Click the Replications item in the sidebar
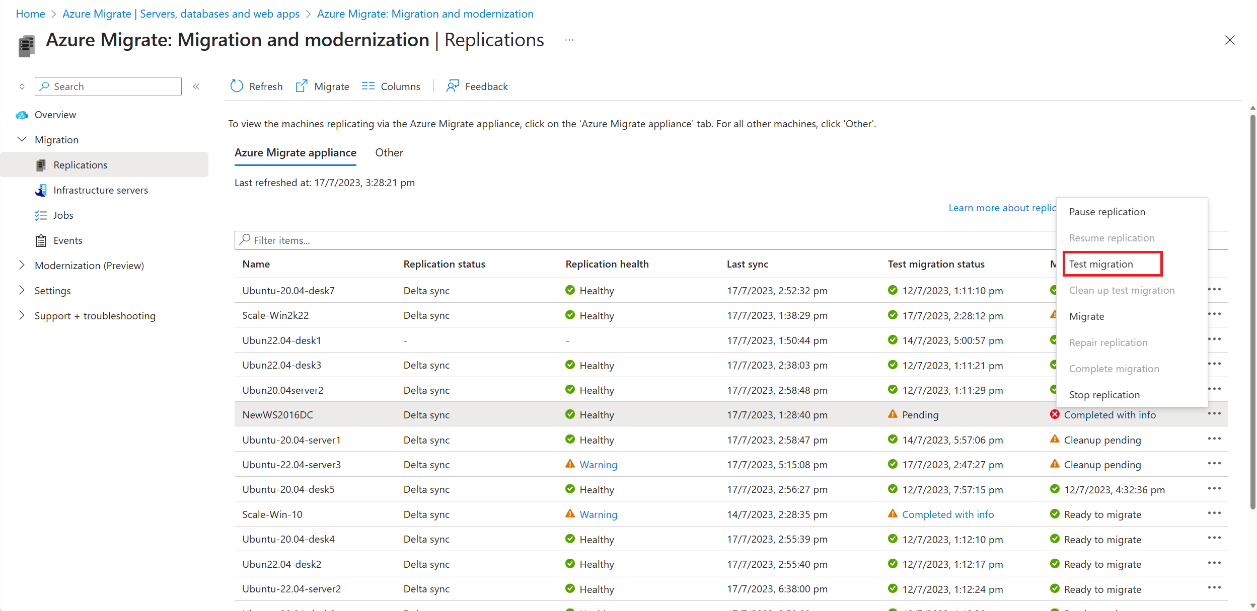Image resolution: width=1257 pixels, height=611 pixels. pos(80,164)
